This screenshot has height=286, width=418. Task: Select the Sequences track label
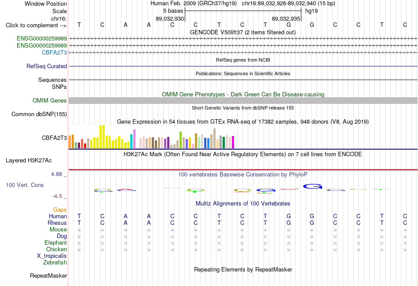point(52,80)
